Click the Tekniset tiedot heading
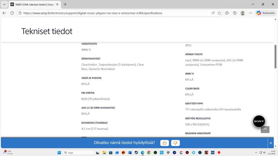 pos(47,31)
